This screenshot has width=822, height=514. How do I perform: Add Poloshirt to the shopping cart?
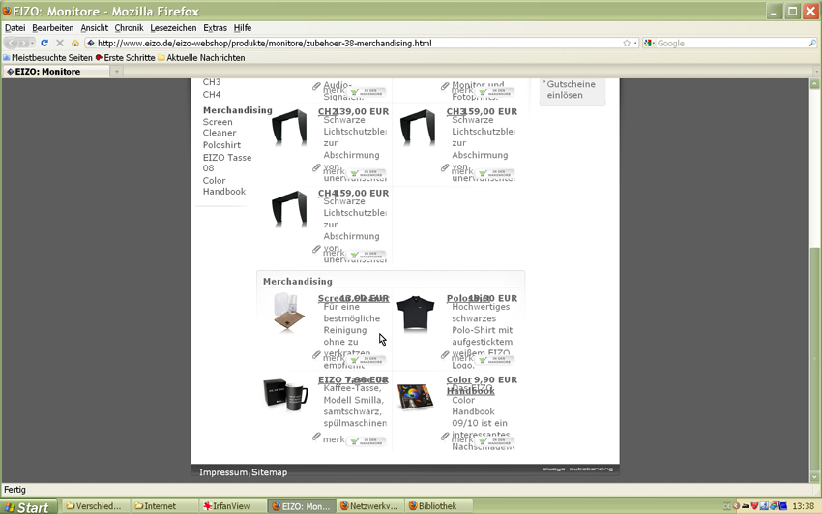pos(495,360)
